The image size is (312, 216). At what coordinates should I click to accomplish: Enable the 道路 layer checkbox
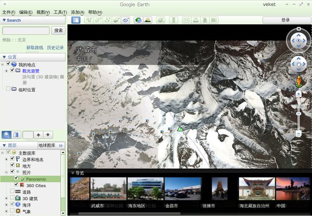11,192
